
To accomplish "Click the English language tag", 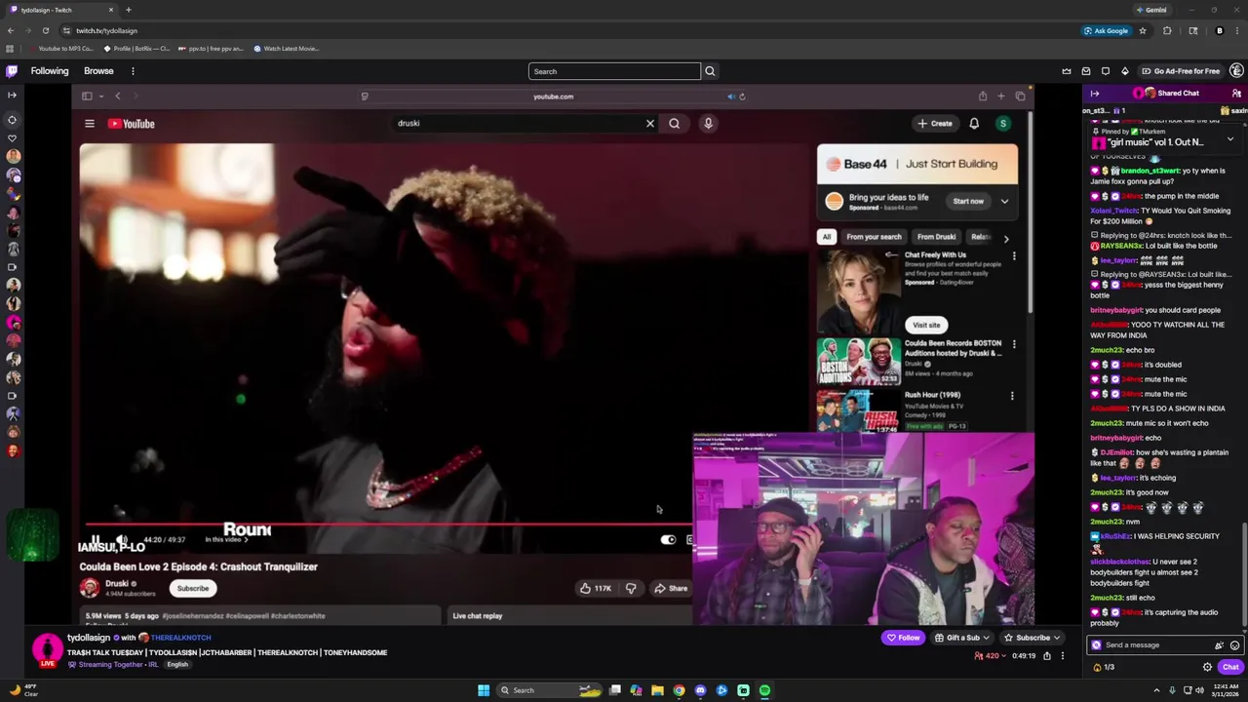I will coord(177,665).
